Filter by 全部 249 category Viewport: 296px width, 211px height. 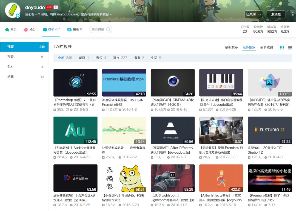point(65,58)
